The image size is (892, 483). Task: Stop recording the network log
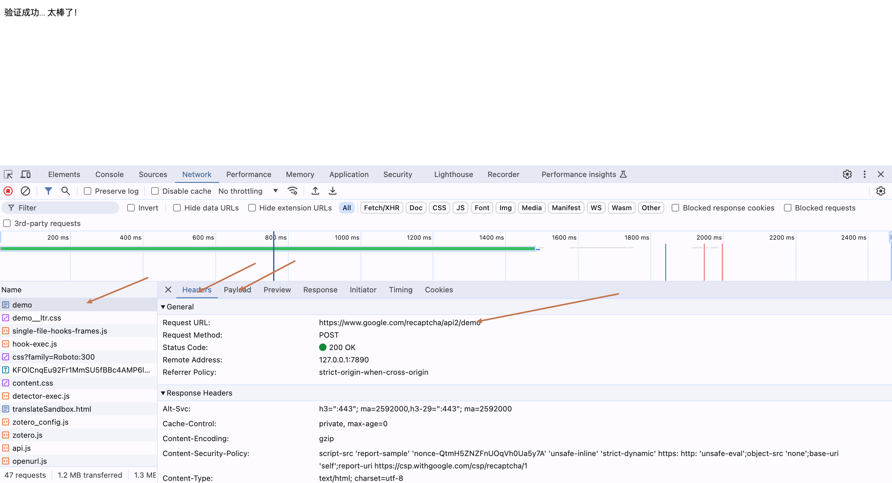(8, 191)
